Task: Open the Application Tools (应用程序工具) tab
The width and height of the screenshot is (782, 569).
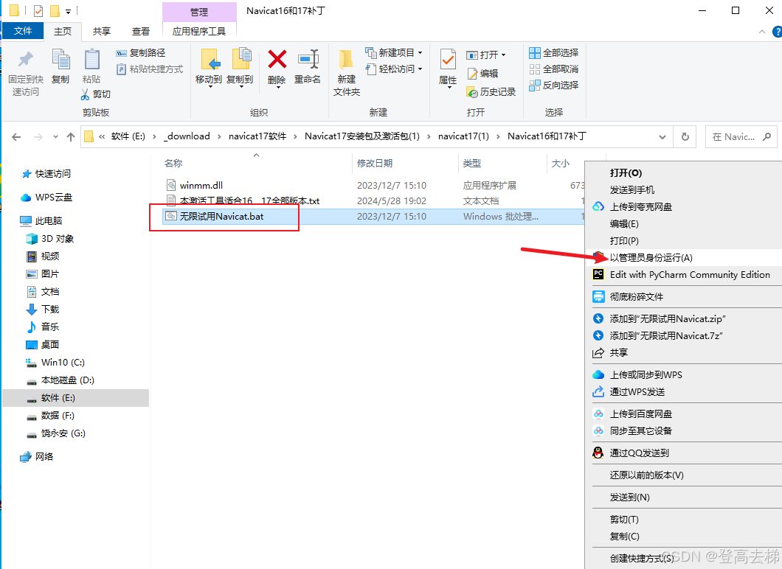Action: [199, 32]
